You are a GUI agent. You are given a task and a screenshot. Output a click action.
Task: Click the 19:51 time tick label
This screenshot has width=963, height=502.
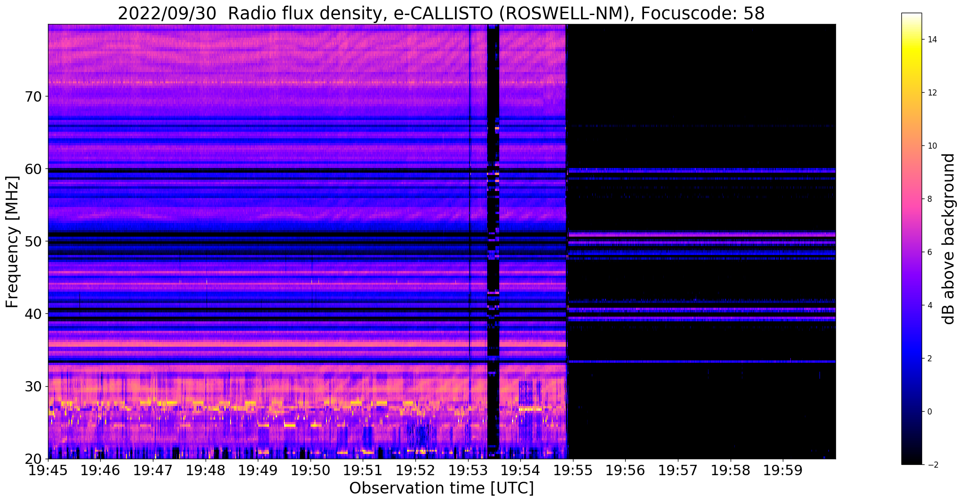point(363,470)
